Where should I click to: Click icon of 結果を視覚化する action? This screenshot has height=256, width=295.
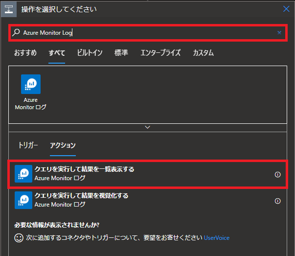point(23,200)
